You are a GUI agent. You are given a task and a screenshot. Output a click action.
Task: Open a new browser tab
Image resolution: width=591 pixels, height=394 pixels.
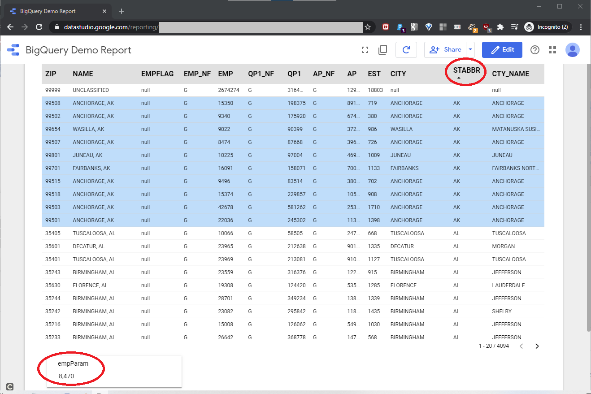click(x=122, y=11)
